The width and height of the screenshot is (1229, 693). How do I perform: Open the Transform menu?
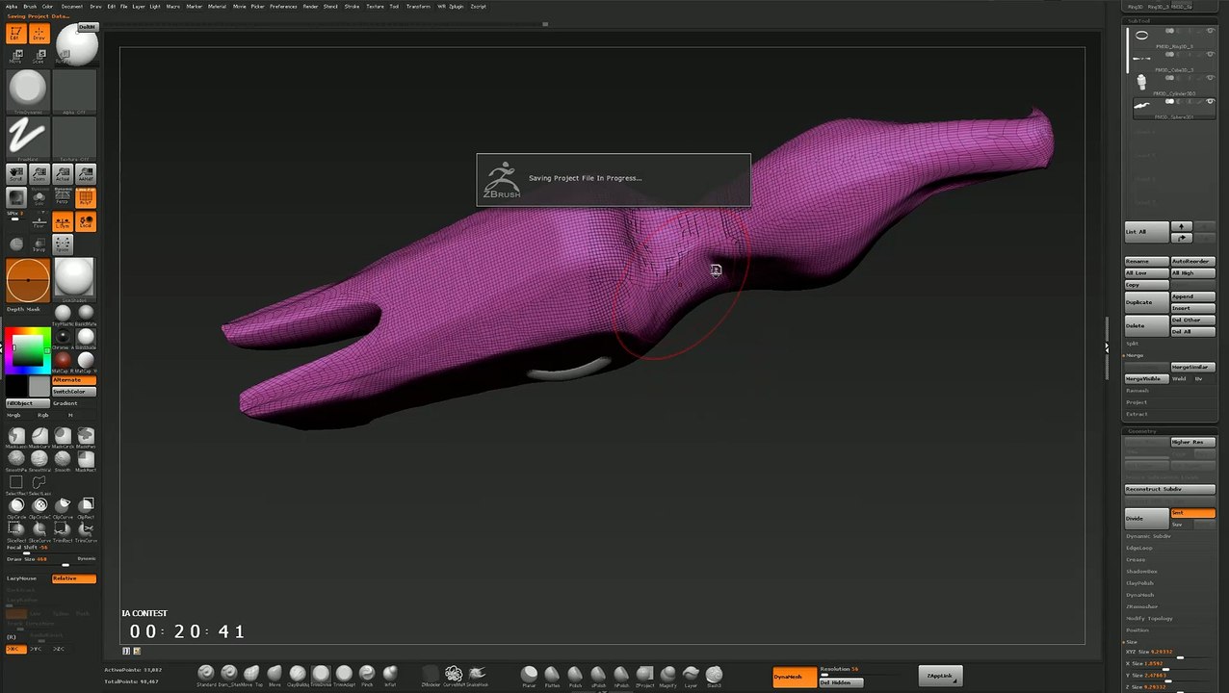(x=418, y=6)
